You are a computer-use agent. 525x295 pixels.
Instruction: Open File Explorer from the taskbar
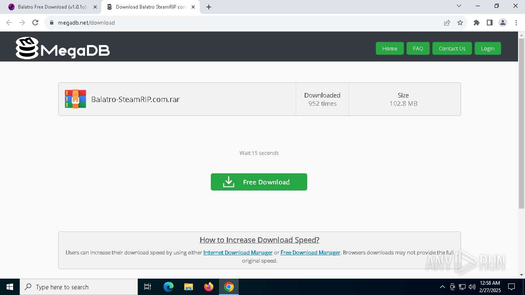pos(189,287)
